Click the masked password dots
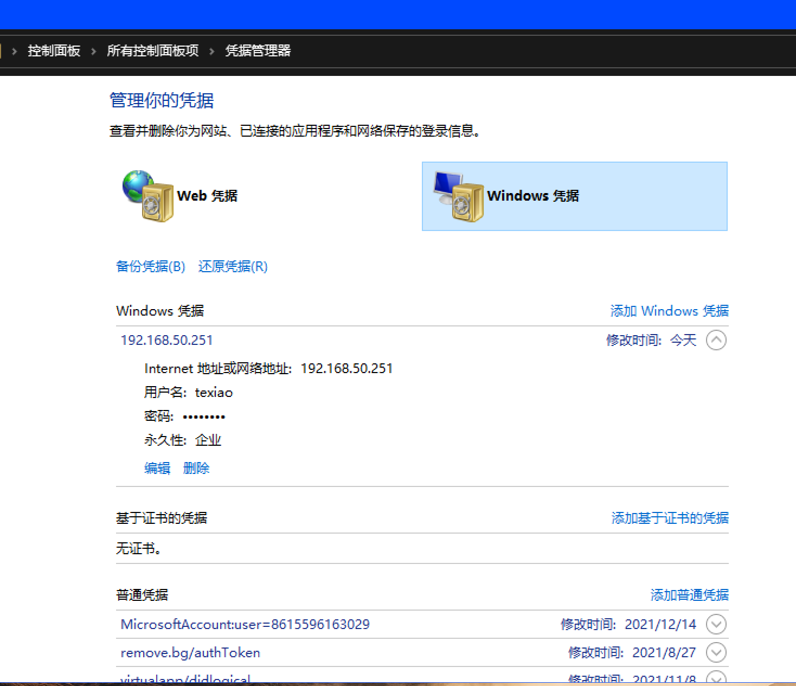 tap(204, 416)
